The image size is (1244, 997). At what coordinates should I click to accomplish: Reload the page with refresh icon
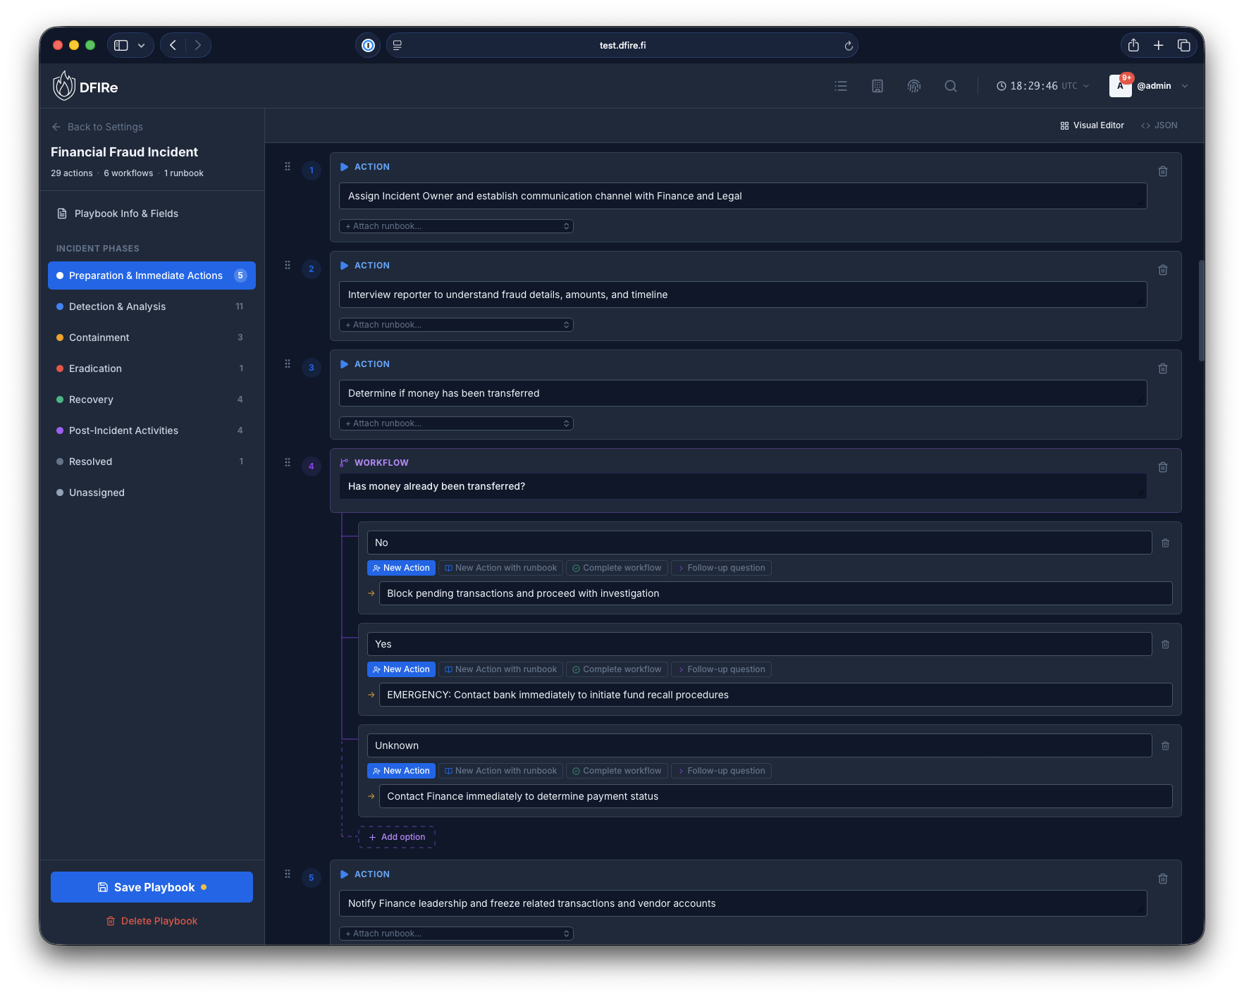point(849,46)
